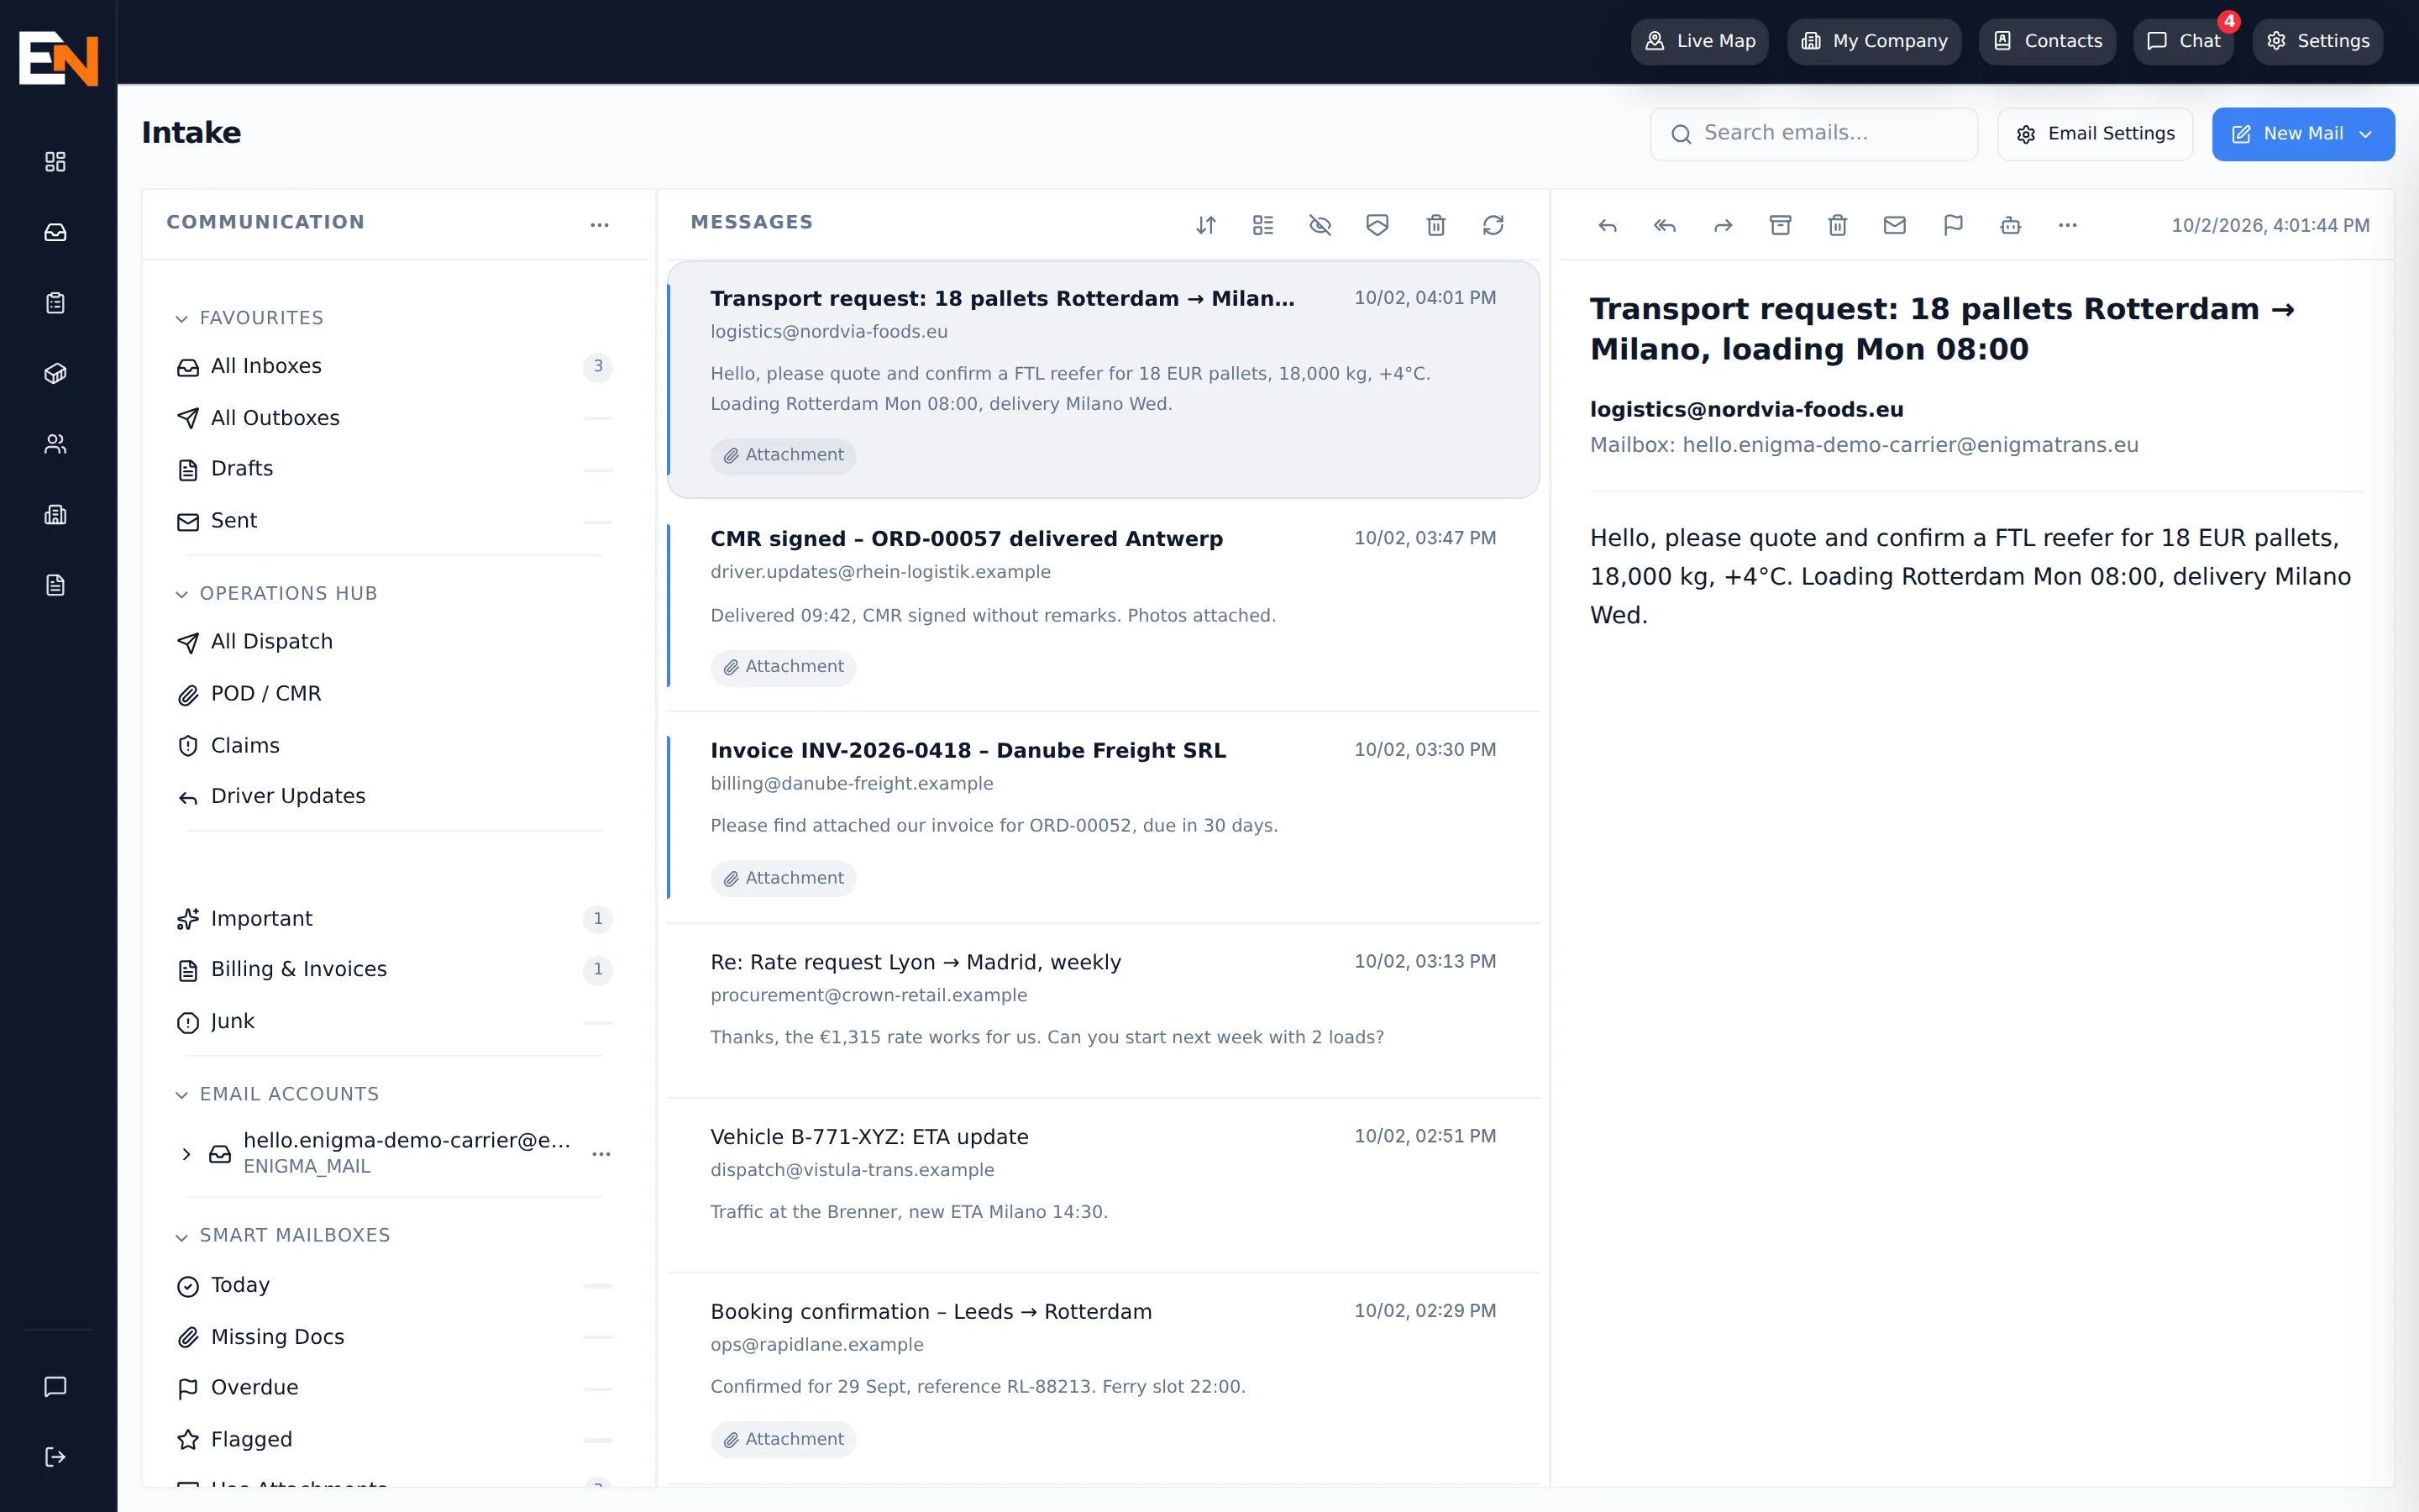Flag the open email
The width and height of the screenshot is (2419, 1512).
(x=1952, y=225)
